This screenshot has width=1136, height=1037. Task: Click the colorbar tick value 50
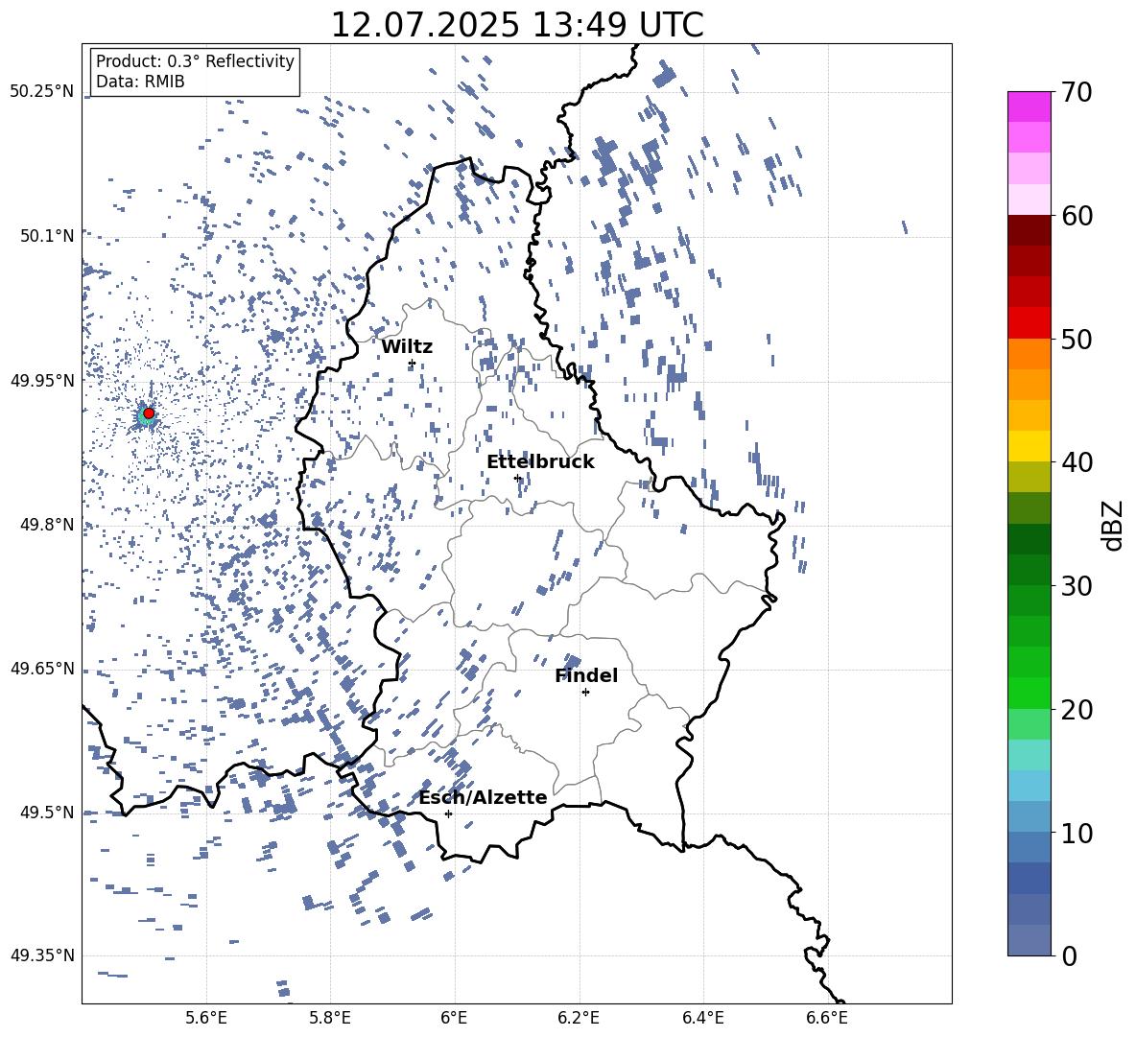click(1077, 339)
